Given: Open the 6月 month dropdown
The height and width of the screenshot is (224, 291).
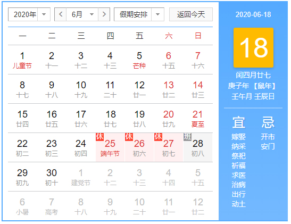Looking at the screenshot, I should coord(82,14).
